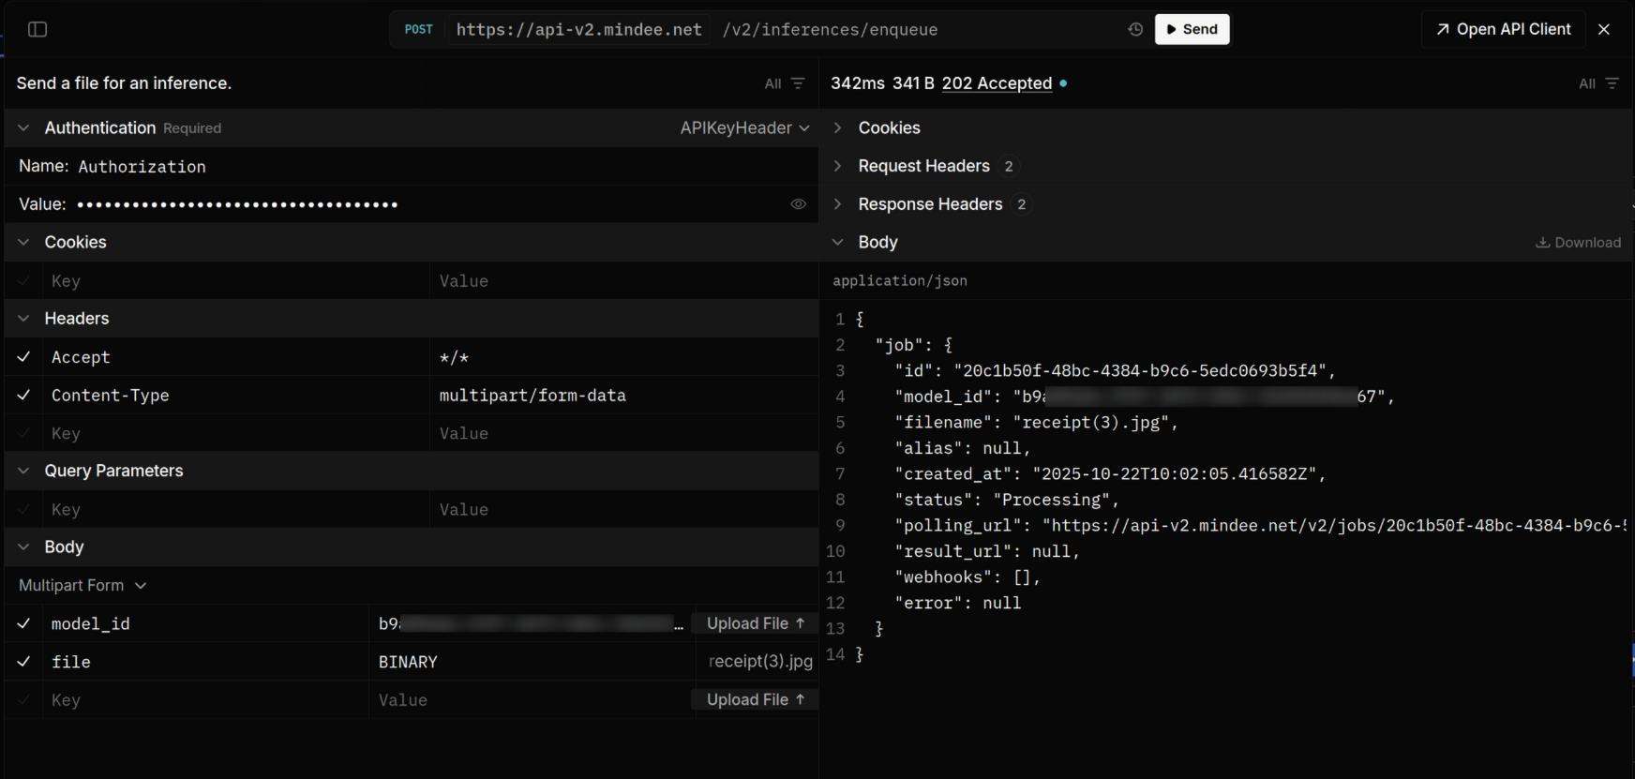Viewport: 1635px width, 779px height.
Task: Upload file for model_id row
Action: click(755, 623)
